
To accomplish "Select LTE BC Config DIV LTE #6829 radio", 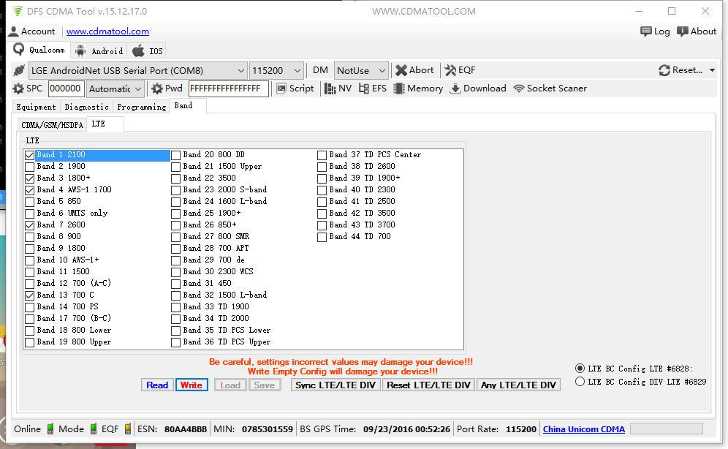I will coord(580,382).
